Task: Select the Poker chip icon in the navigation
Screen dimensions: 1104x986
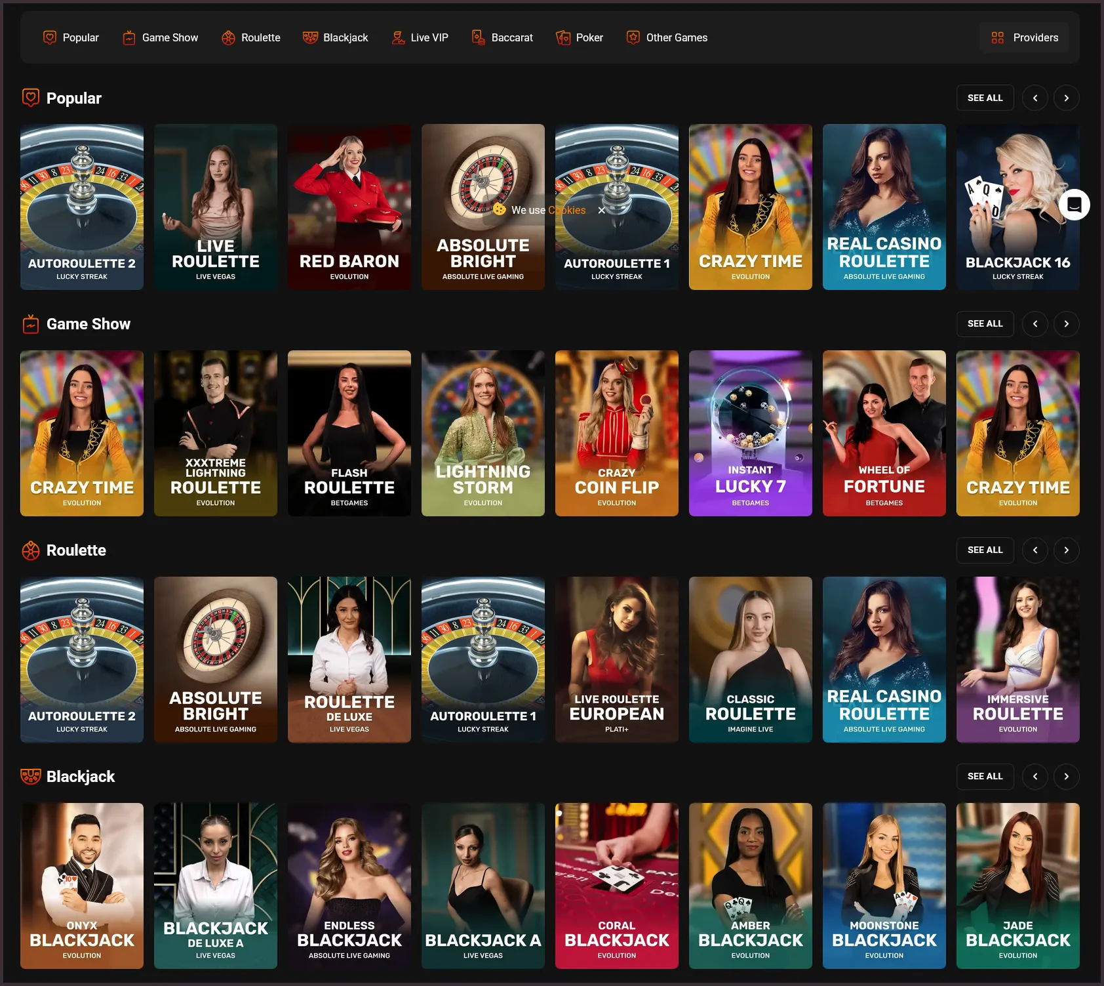Action: 562,37
